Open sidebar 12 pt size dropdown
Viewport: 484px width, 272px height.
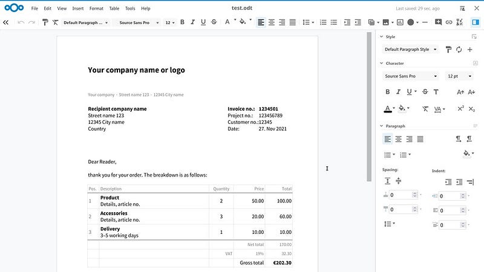tap(459, 76)
